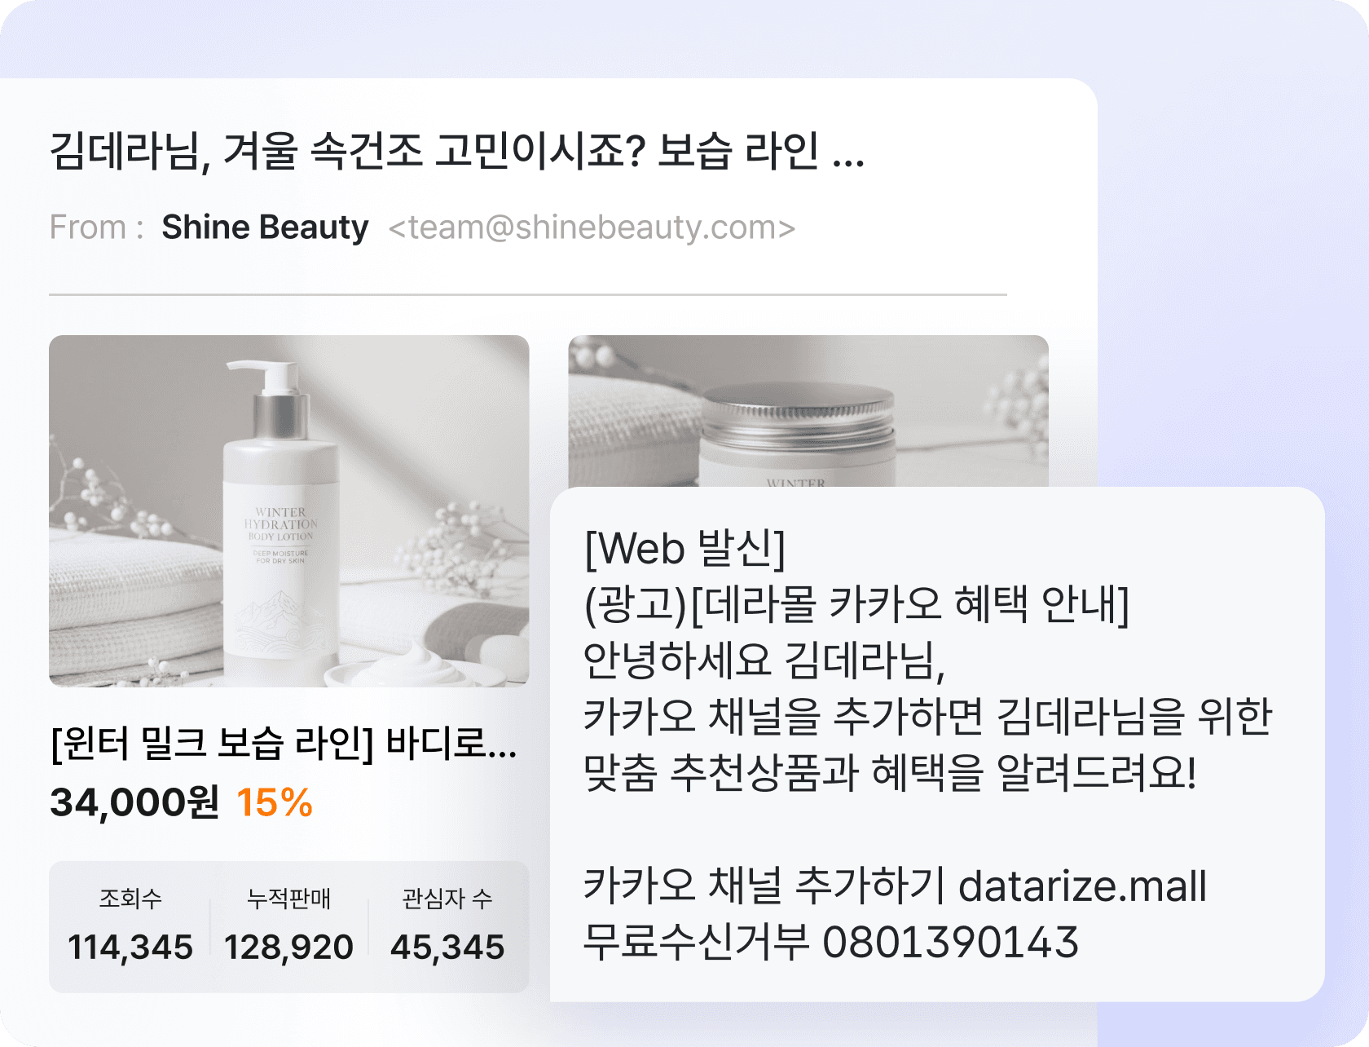The height and width of the screenshot is (1047, 1369).
Task: Select the 누적판매 statistic label
Action: (288, 899)
